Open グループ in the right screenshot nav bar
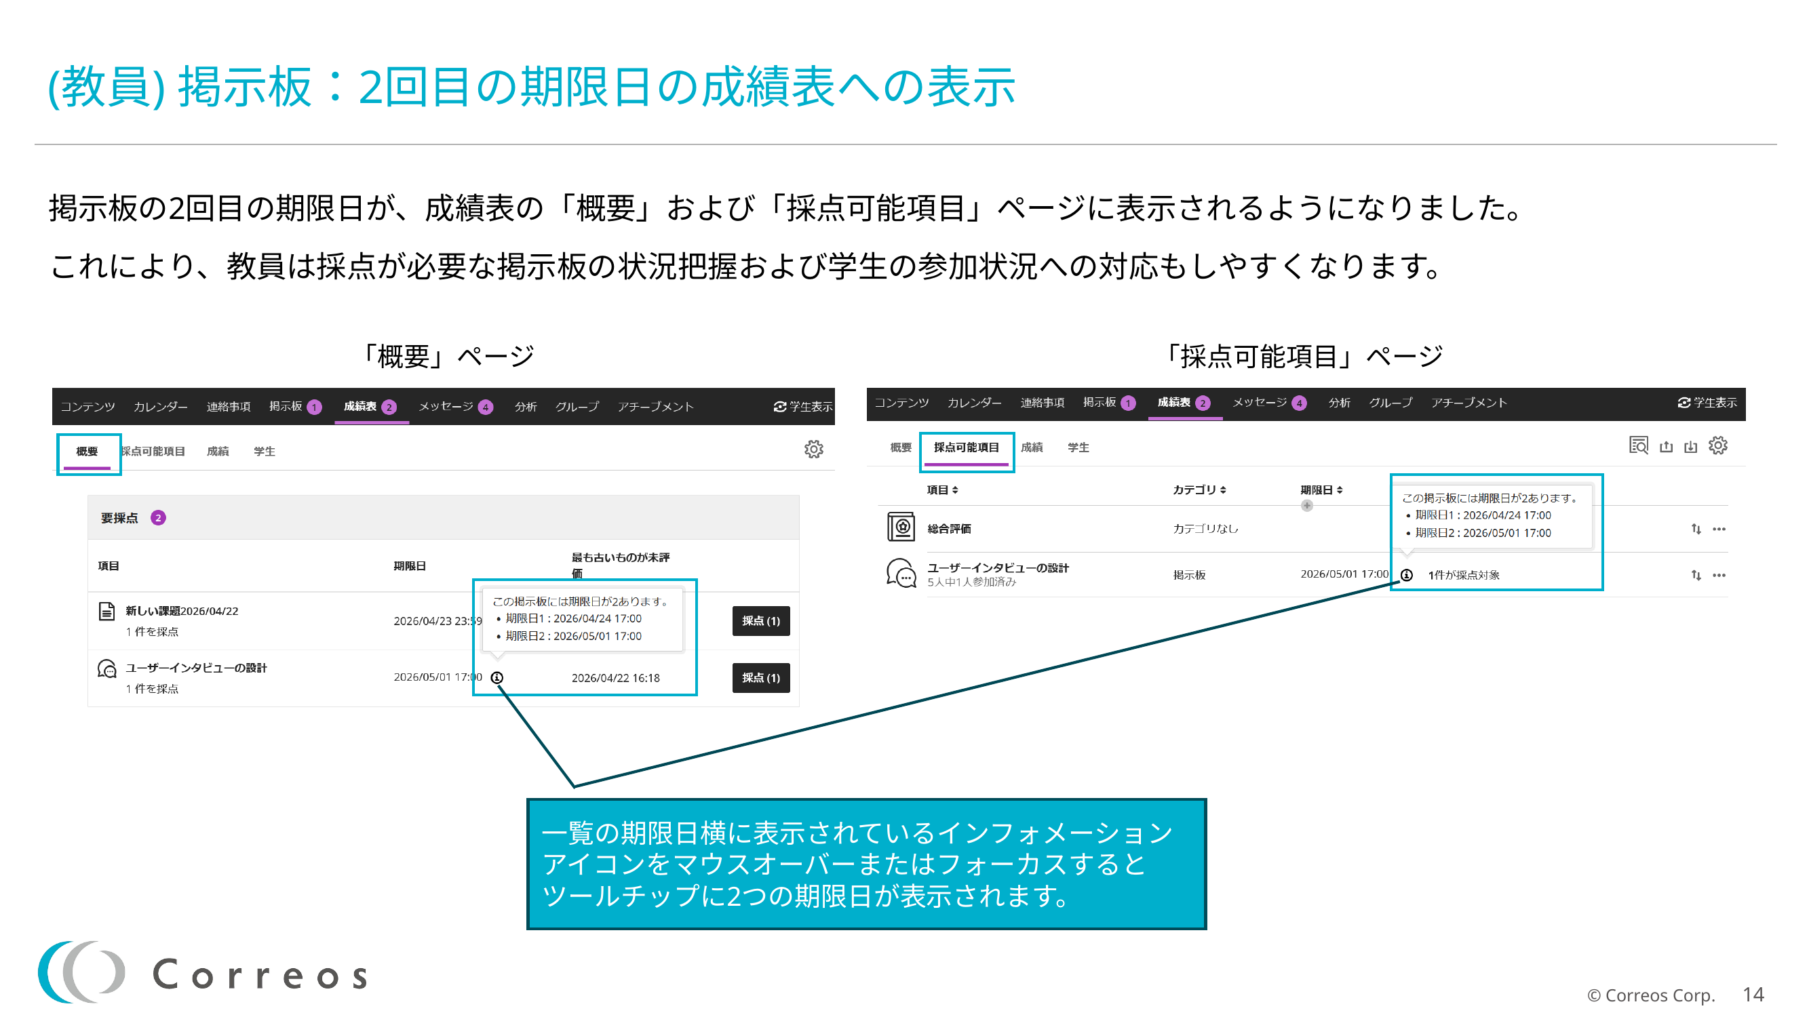Screen dimensions: 1809x1017 tap(1391, 402)
